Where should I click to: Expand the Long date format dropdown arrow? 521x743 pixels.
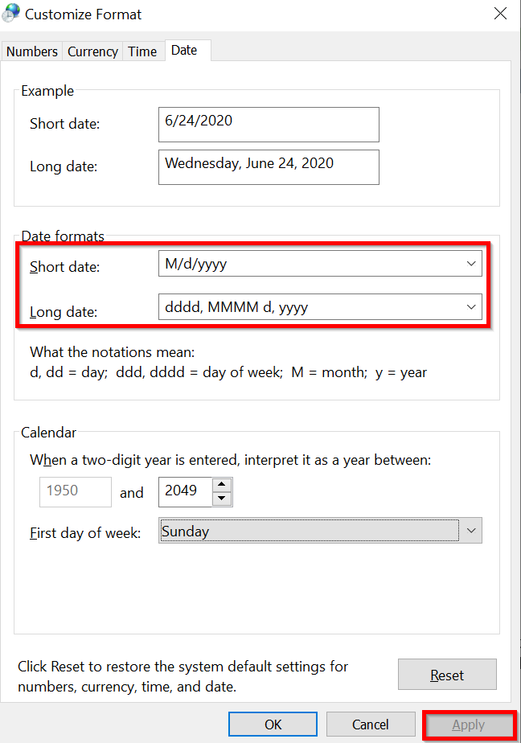[471, 306]
